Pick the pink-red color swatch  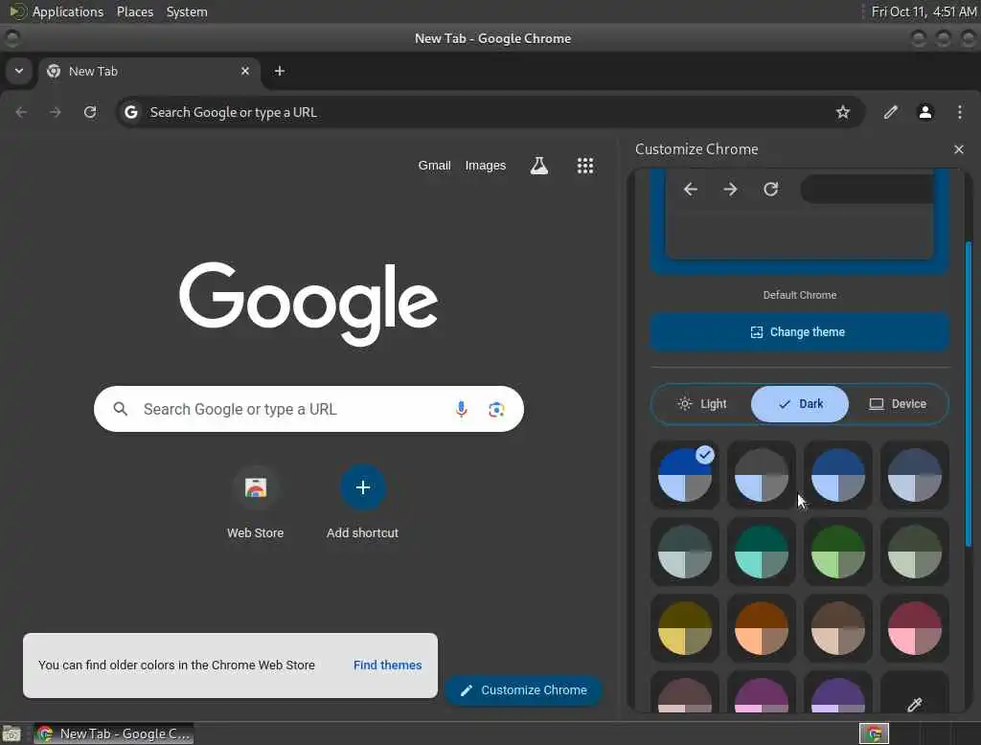(x=914, y=628)
